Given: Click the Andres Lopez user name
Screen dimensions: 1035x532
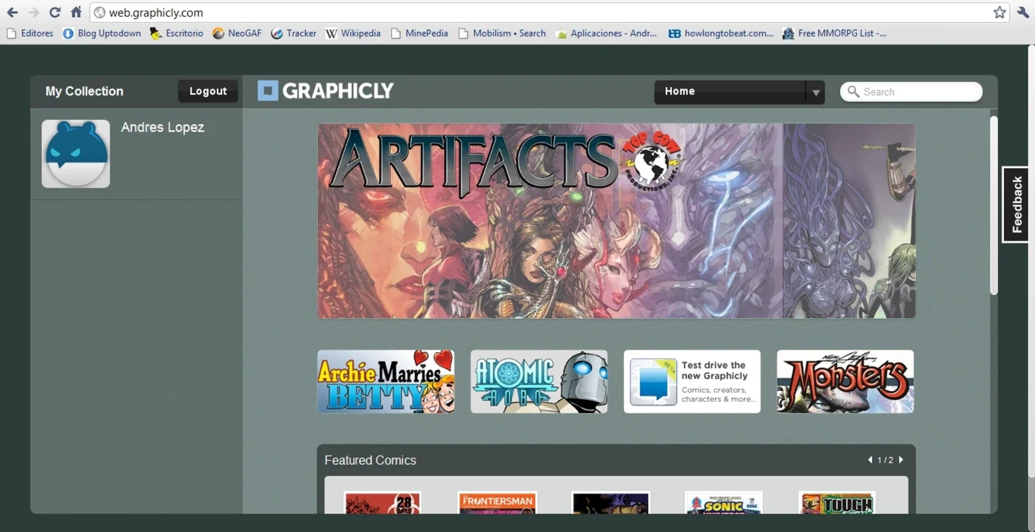Looking at the screenshot, I should pyautogui.click(x=162, y=127).
